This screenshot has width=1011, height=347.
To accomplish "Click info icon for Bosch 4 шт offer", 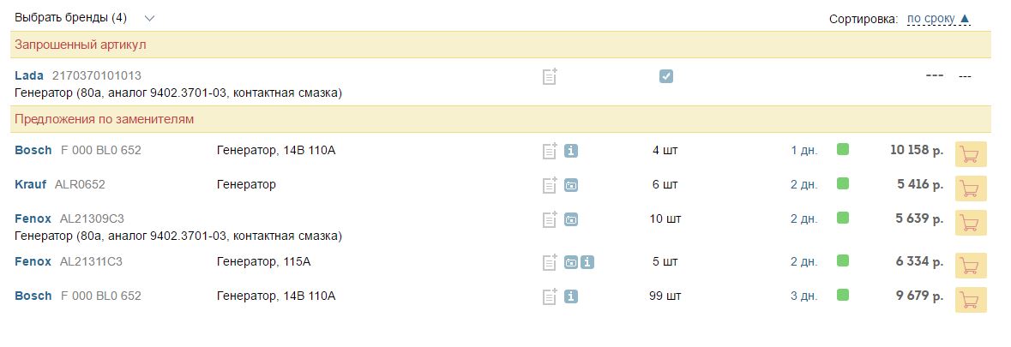I will point(571,151).
